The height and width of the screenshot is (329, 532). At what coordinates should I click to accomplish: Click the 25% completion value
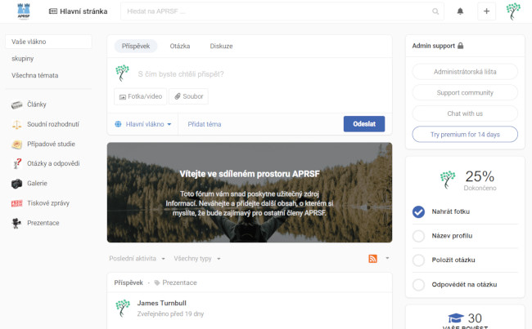(480, 176)
